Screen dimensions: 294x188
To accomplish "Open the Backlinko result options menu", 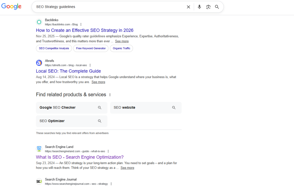I will pyautogui.click(x=81, y=24).
